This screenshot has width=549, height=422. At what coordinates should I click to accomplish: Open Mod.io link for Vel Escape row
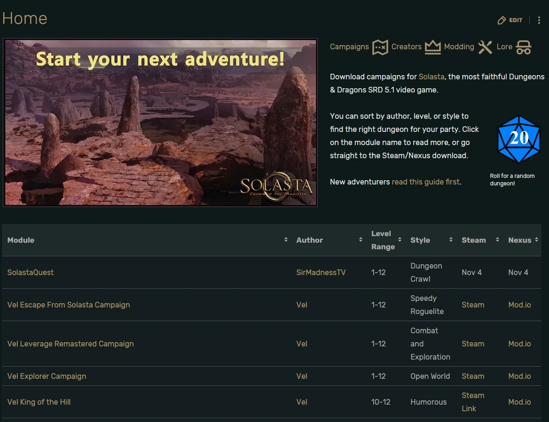pos(519,305)
